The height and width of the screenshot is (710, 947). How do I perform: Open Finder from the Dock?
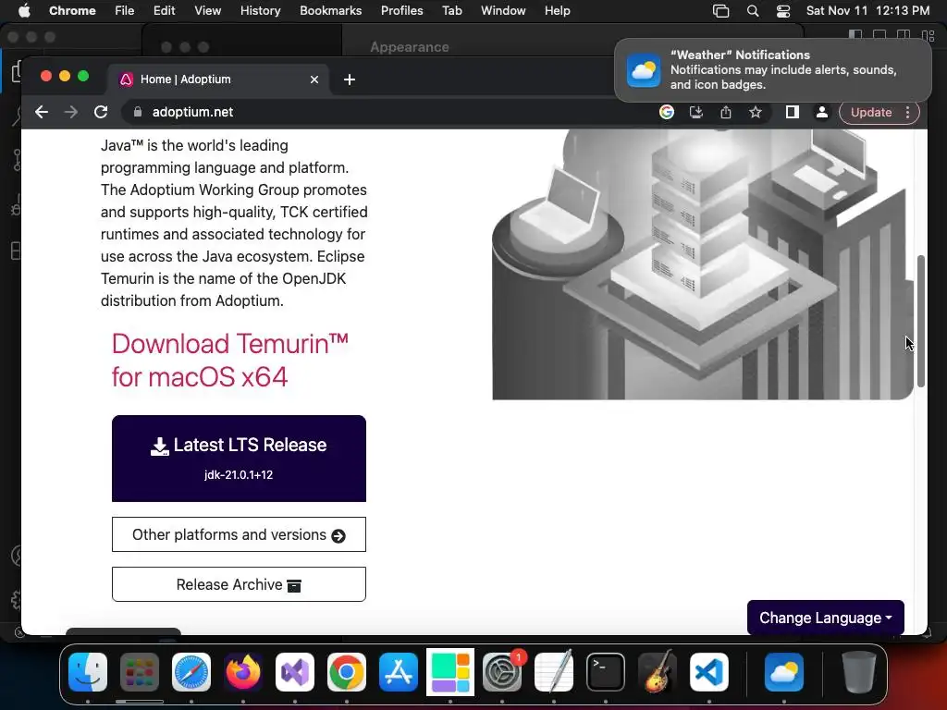click(88, 672)
